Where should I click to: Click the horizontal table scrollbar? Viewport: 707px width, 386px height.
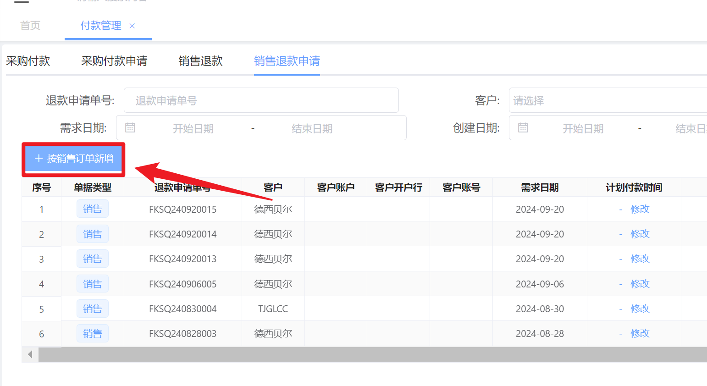[x=372, y=354]
